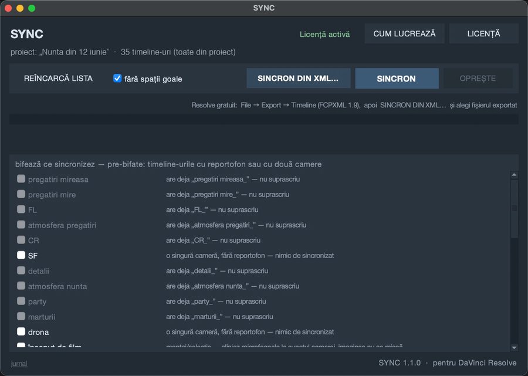Click the SYNC heading title
528x376 pixels.
pos(27,34)
